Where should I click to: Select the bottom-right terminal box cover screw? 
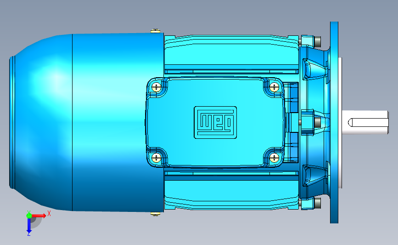click(x=274, y=158)
